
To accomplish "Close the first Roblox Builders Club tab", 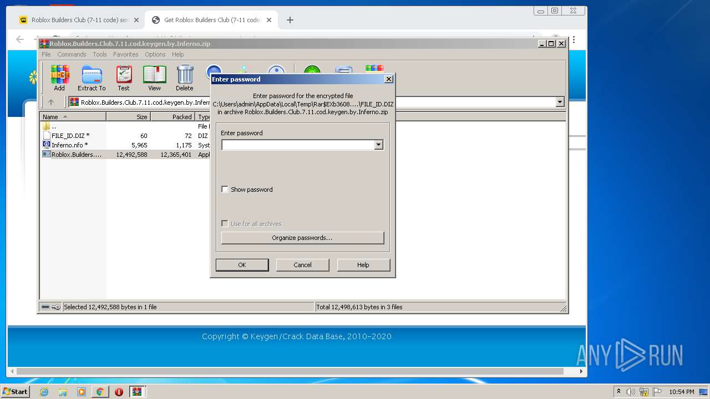I will point(136,20).
